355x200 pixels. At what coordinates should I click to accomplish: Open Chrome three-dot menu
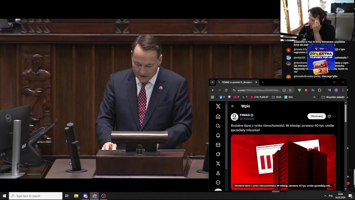tap(343, 90)
